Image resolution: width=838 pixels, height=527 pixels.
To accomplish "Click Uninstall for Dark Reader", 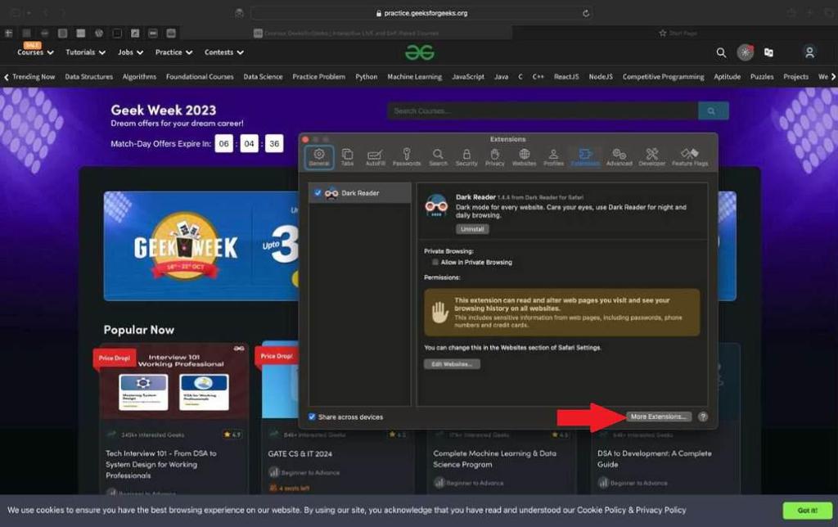I will 472,229.
